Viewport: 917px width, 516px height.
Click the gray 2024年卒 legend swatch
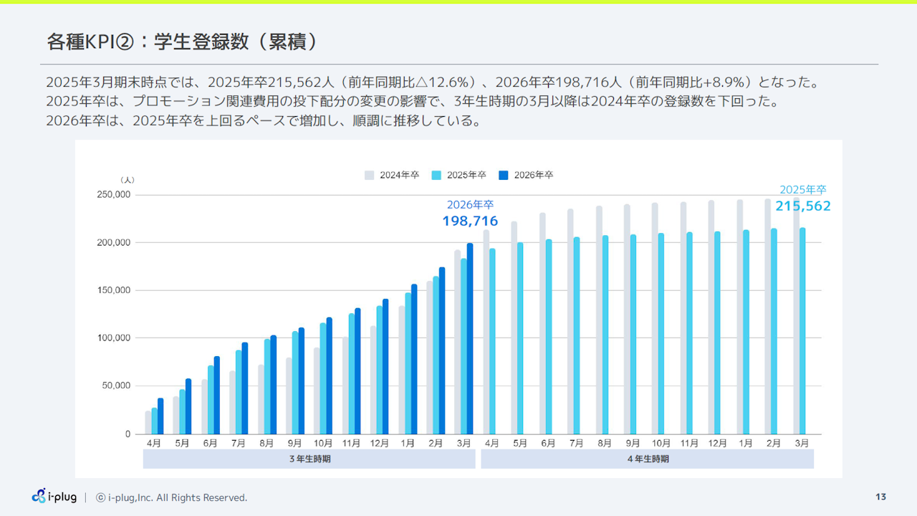[370, 175]
